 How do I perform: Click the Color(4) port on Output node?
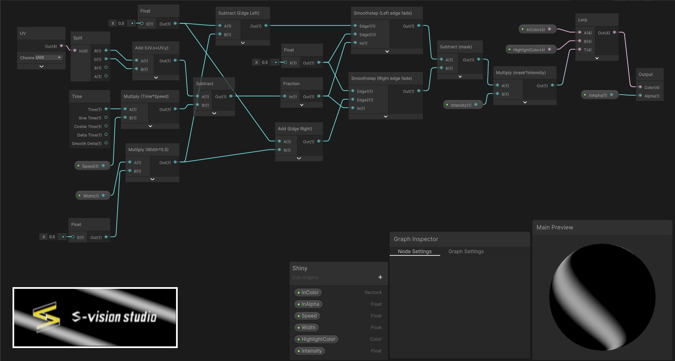point(640,87)
